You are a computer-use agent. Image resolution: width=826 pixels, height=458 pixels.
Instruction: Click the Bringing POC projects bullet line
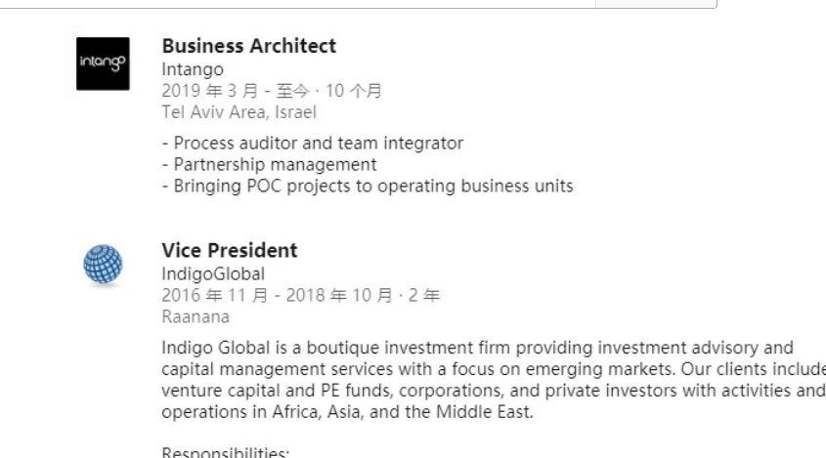367,186
